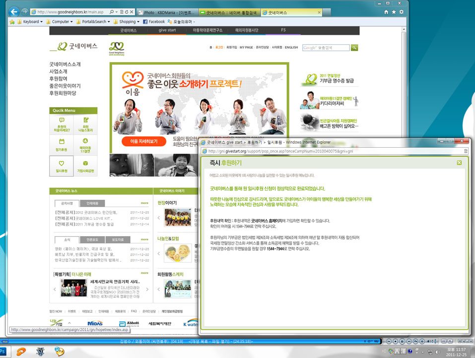Viewport: 475px width, 358px height.
Task: Click the refresh icon in address bar
Action: coord(127,12)
